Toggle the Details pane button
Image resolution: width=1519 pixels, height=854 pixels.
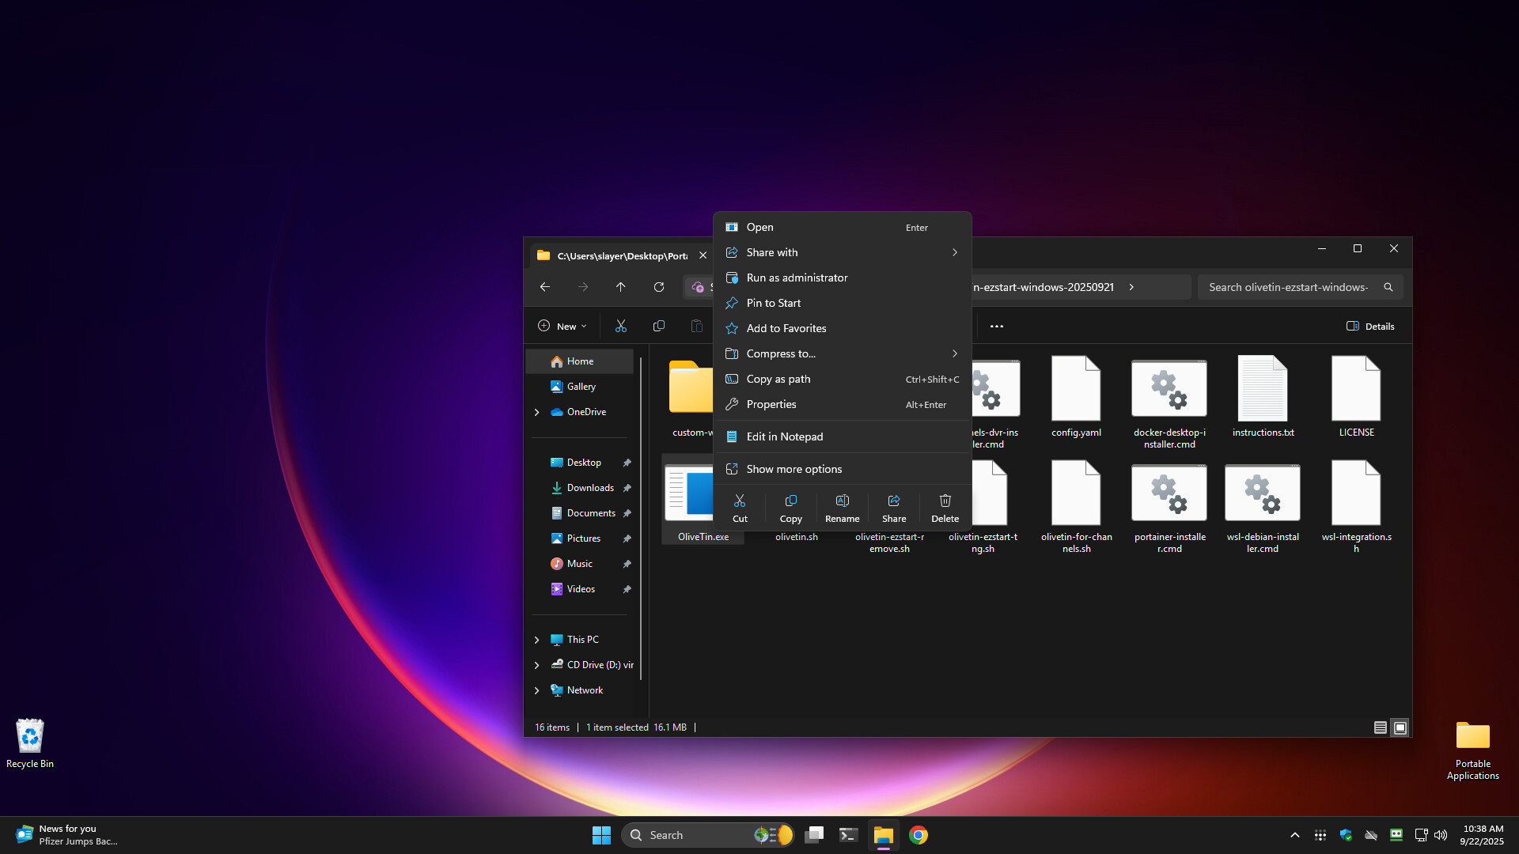[1371, 326]
